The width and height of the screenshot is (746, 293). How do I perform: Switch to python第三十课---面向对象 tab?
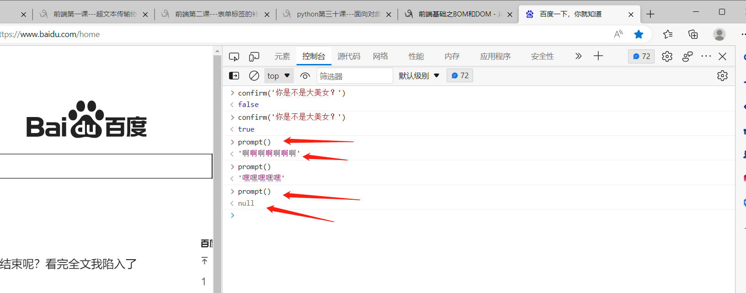pos(337,14)
